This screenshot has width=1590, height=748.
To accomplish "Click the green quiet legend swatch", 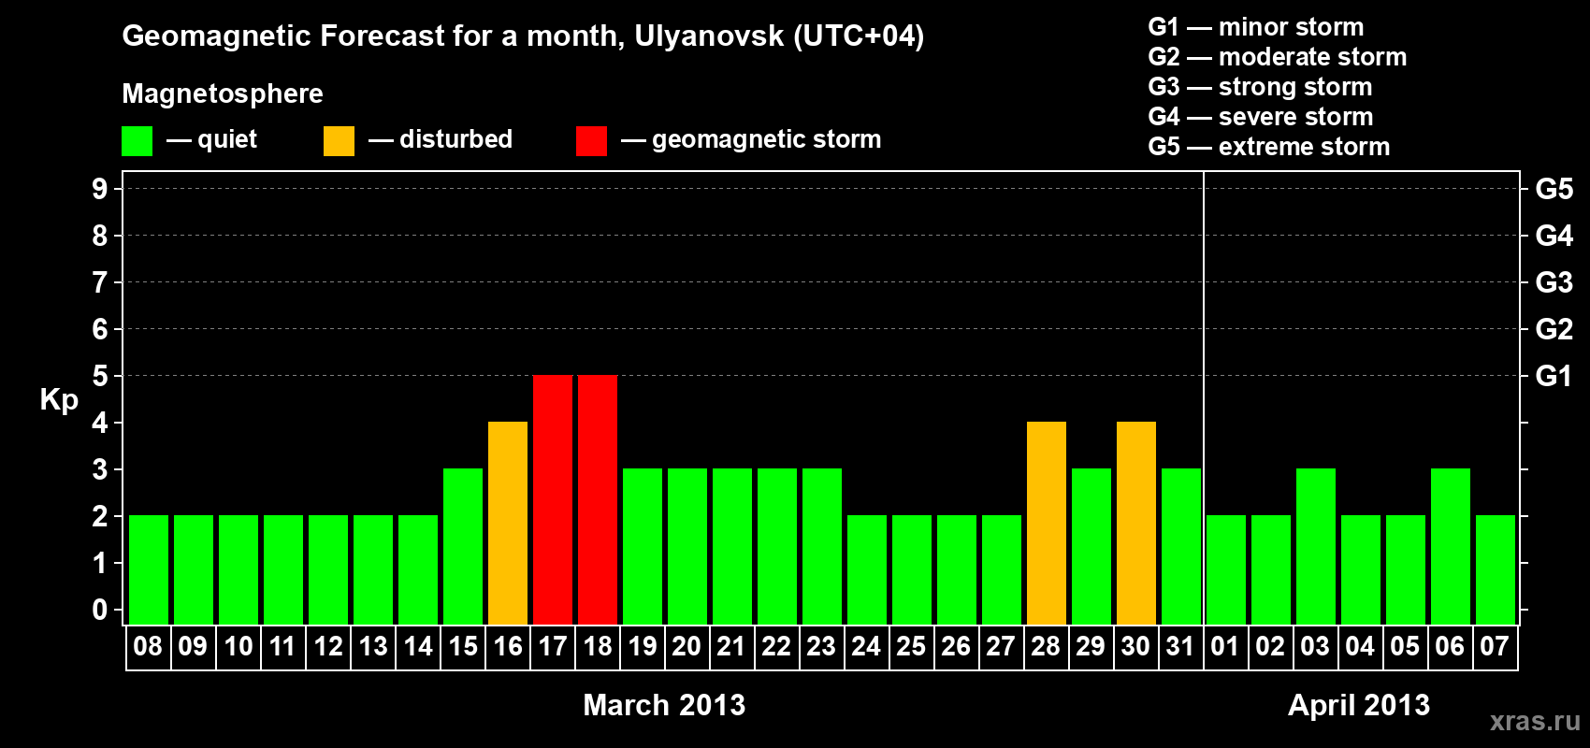I will click(137, 141).
